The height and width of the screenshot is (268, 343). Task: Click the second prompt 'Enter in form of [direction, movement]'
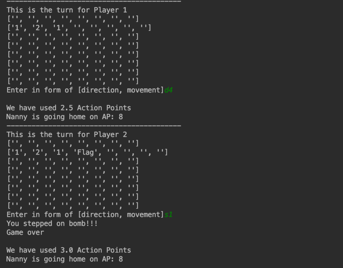85,214
